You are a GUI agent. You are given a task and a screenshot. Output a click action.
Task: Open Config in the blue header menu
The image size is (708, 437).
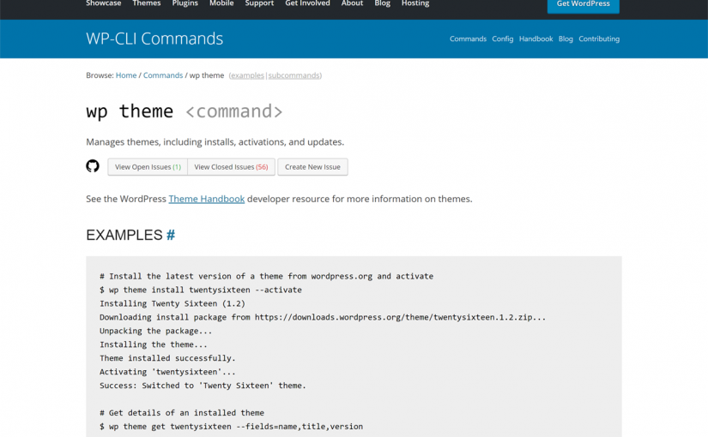point(503,39)
